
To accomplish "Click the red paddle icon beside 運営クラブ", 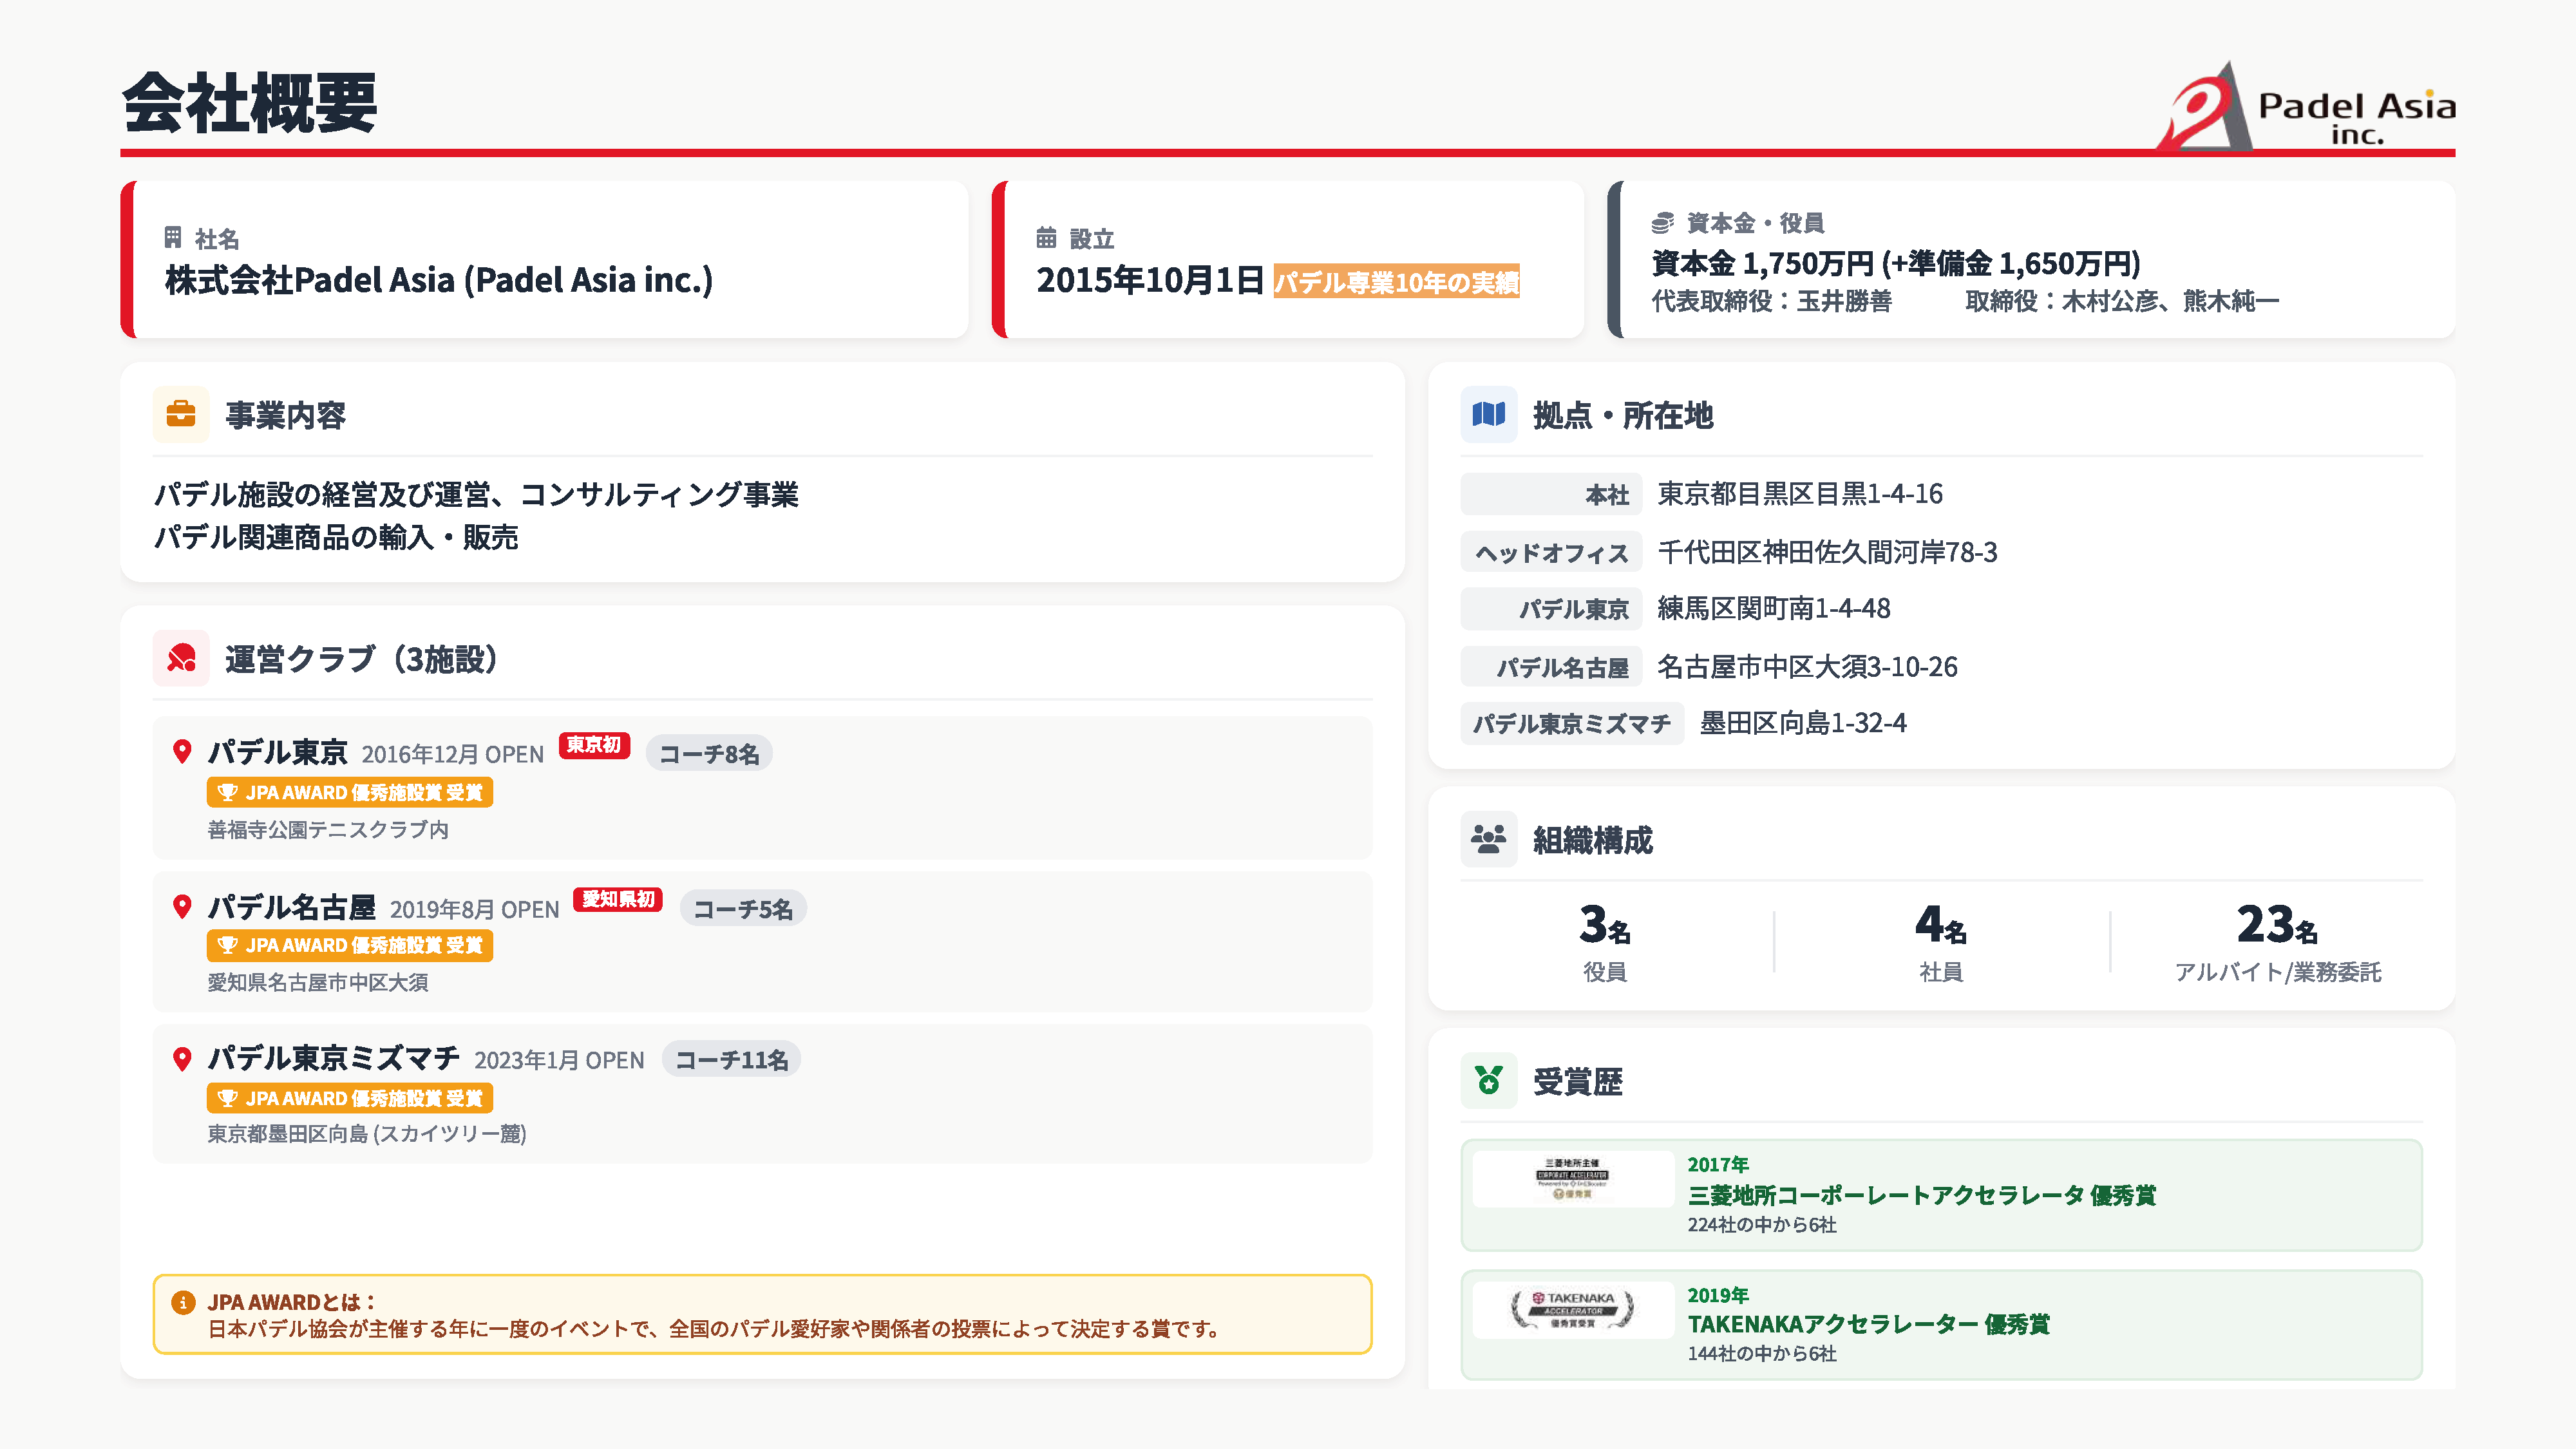I will coord(181,658).
